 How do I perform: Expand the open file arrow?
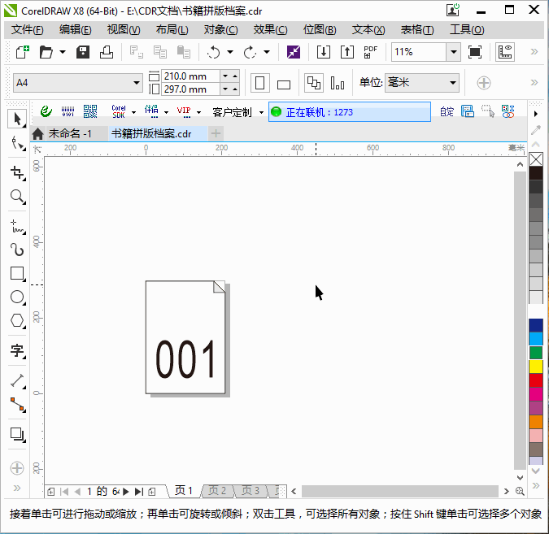(63, 52)
